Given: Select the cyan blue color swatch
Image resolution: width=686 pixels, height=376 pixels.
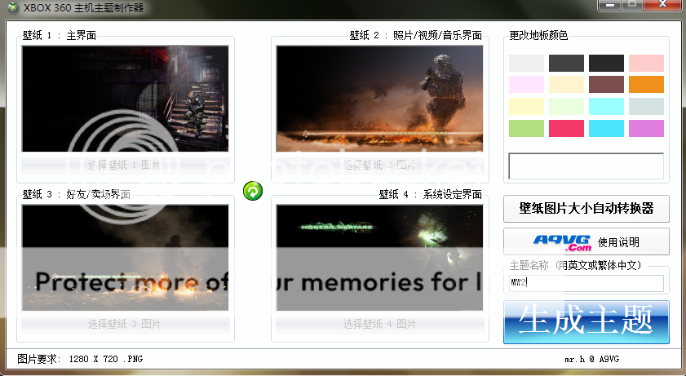Looking at the screenshot, I should [606, 129].
